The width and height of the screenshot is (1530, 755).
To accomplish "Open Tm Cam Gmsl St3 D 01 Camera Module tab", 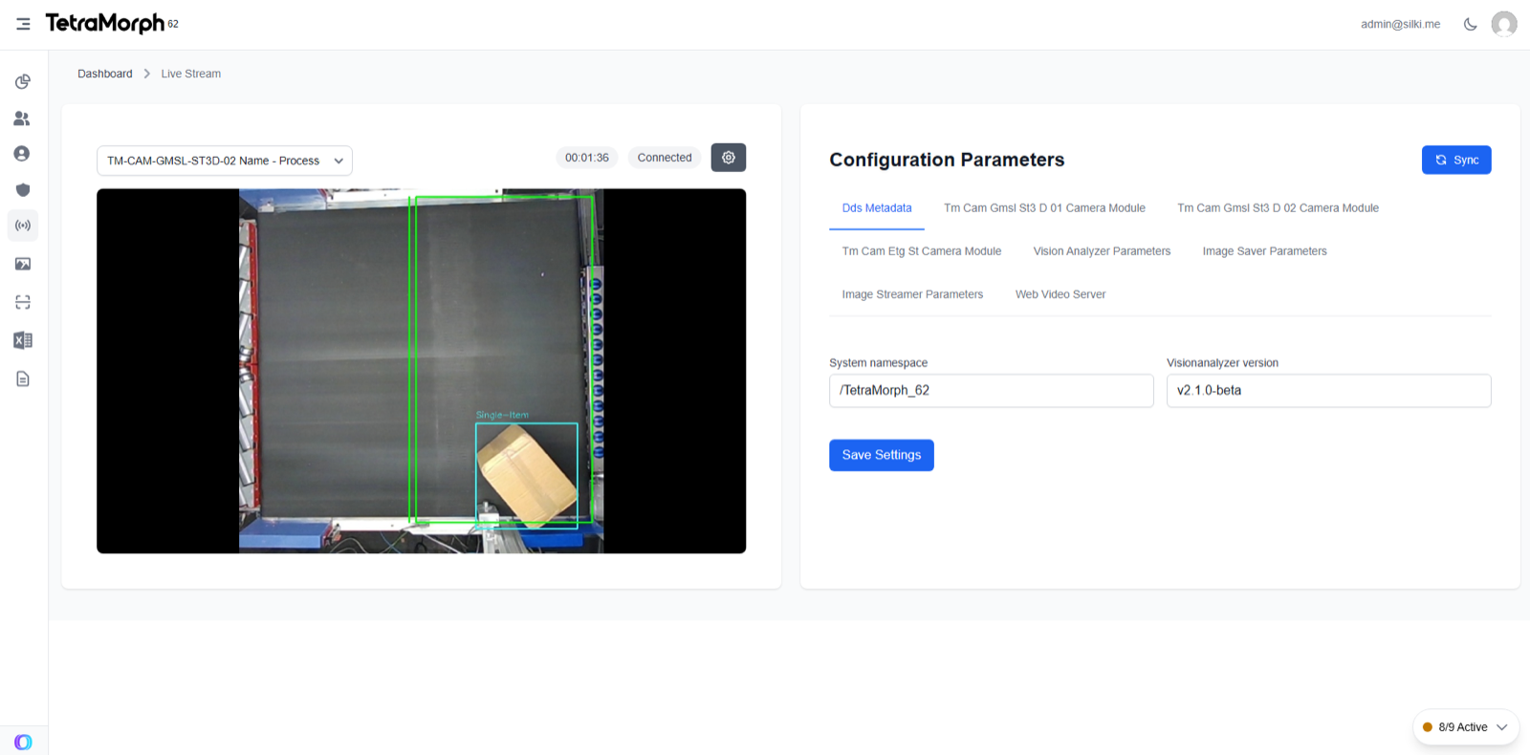I will 1044,208.
